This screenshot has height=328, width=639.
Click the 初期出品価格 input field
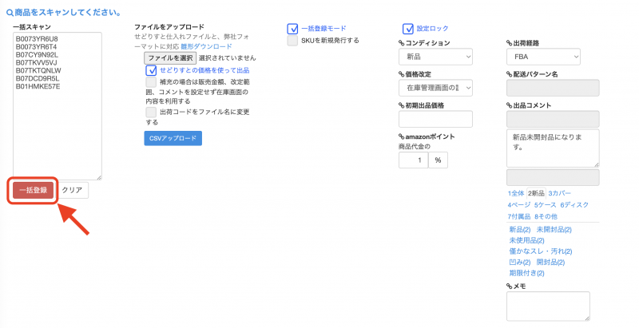coord(435,119)
